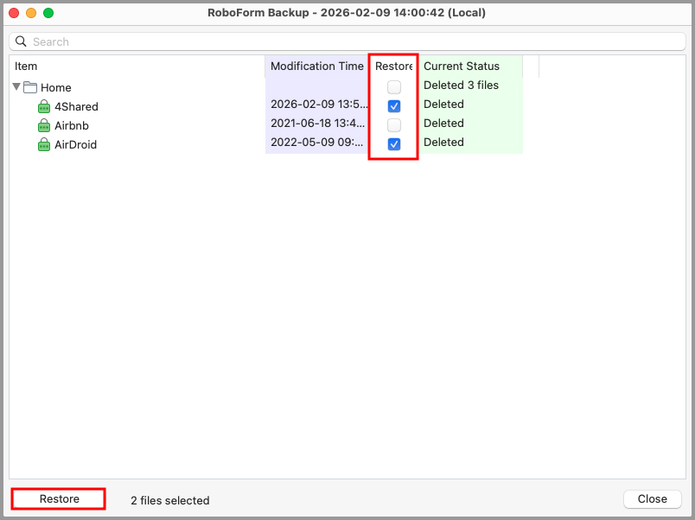The height and width of the screenshot is (520, 695).
Task: Uncheck the AirDroid restore checkbox
Action: [x=394, y=144]
